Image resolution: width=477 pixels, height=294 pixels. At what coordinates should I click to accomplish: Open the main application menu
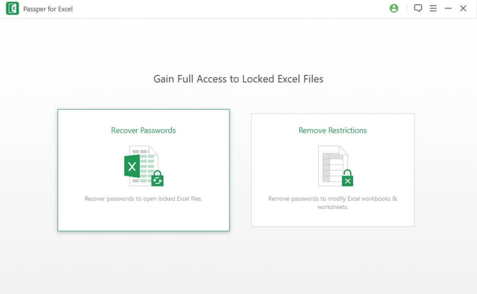433,8
